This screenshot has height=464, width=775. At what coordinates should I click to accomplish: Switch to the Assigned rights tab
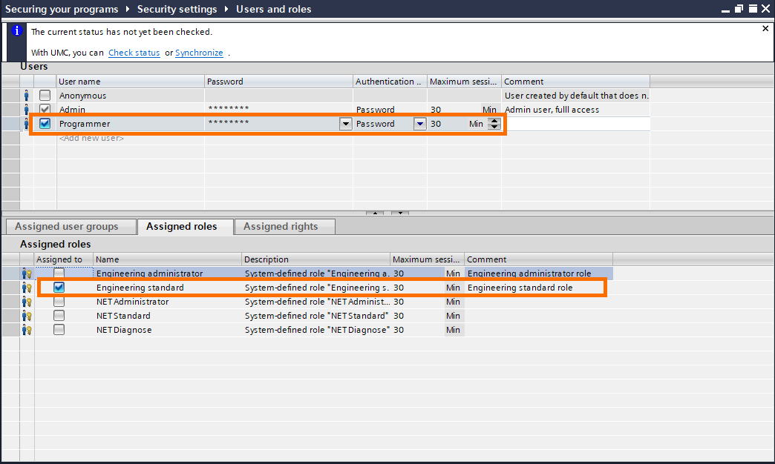point(284,227)
